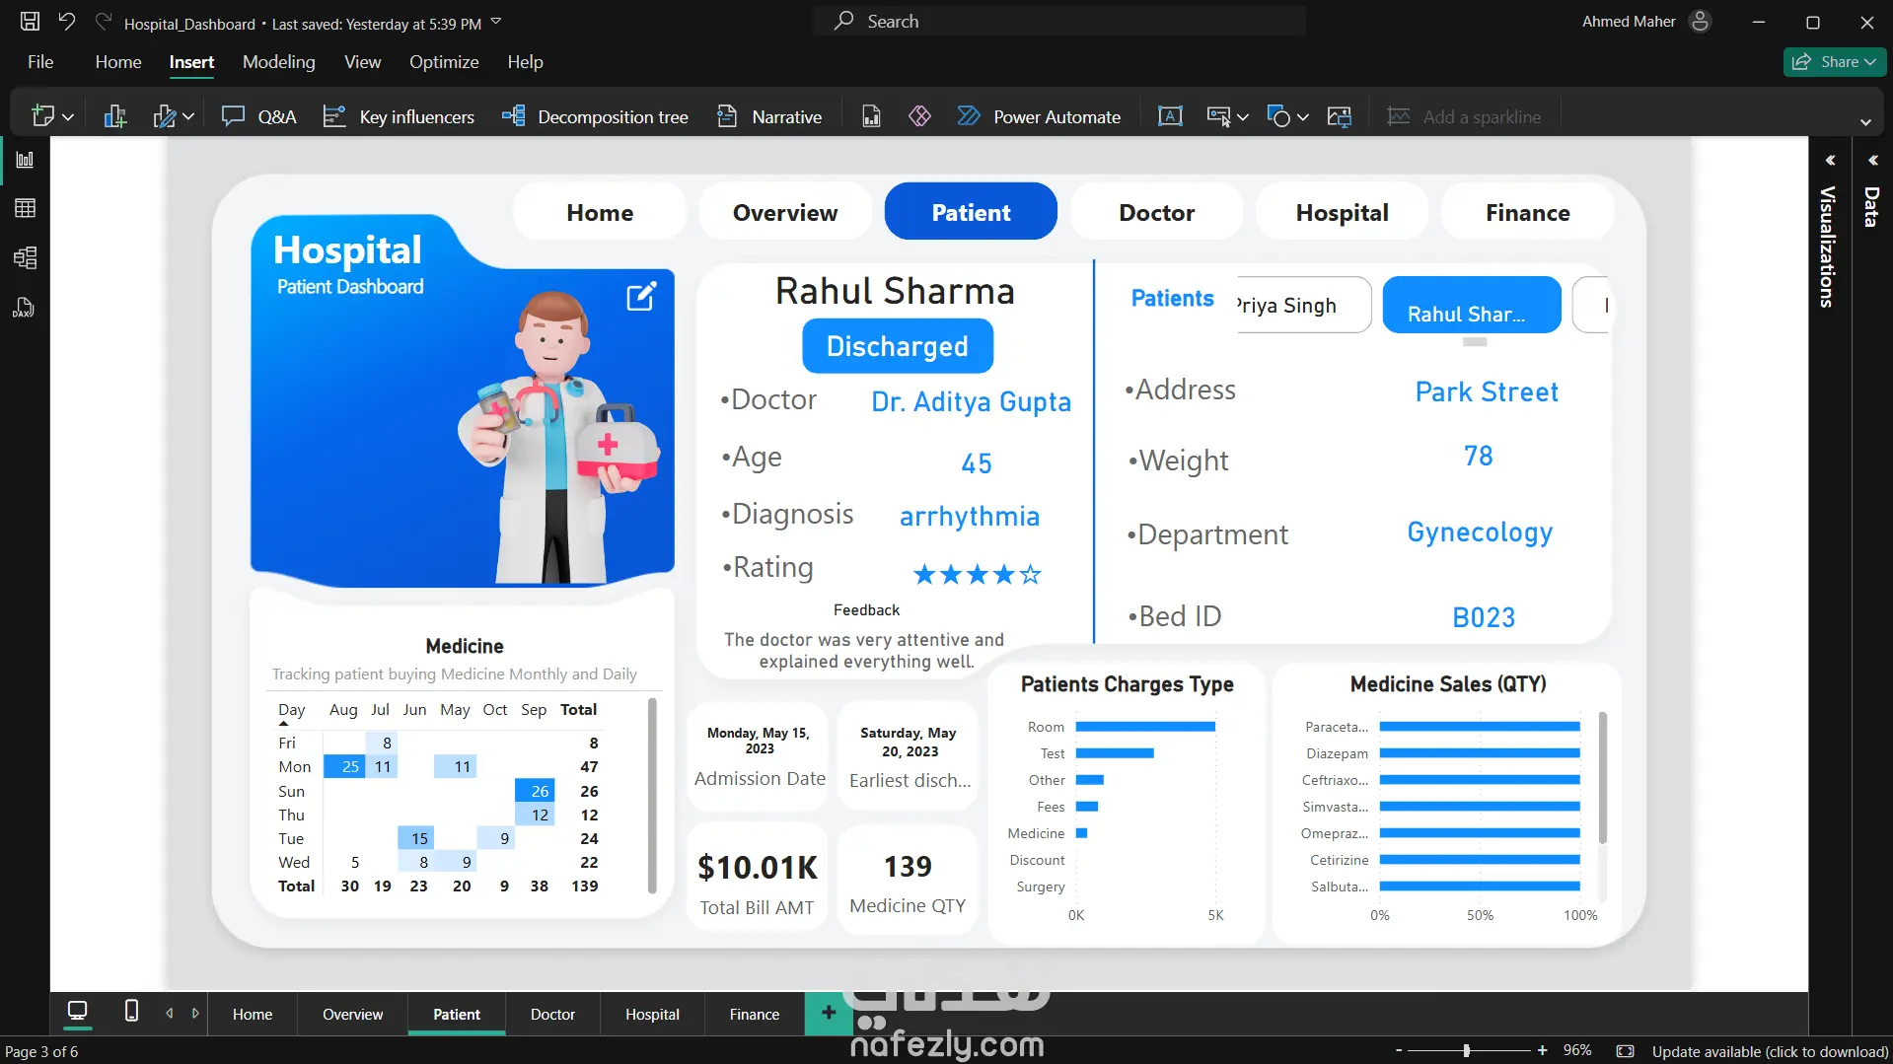The height and width of the screenshot is (1064, 1893).
Task: Switch to Table view in left sidebar
Action: pos(25,208)
